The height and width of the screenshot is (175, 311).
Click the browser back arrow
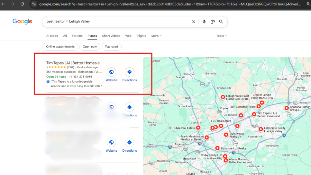coord(3,4)
